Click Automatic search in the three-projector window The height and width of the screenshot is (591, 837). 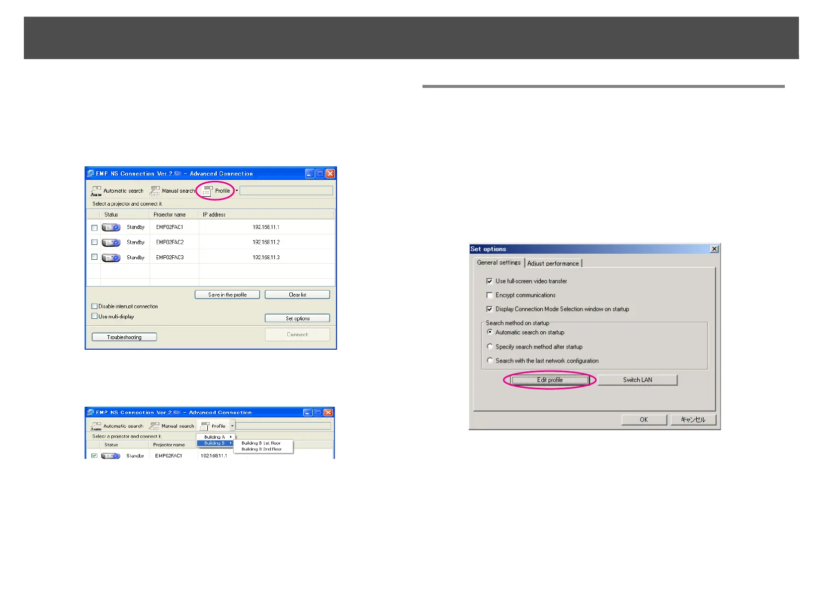click(x=117, y=191)
